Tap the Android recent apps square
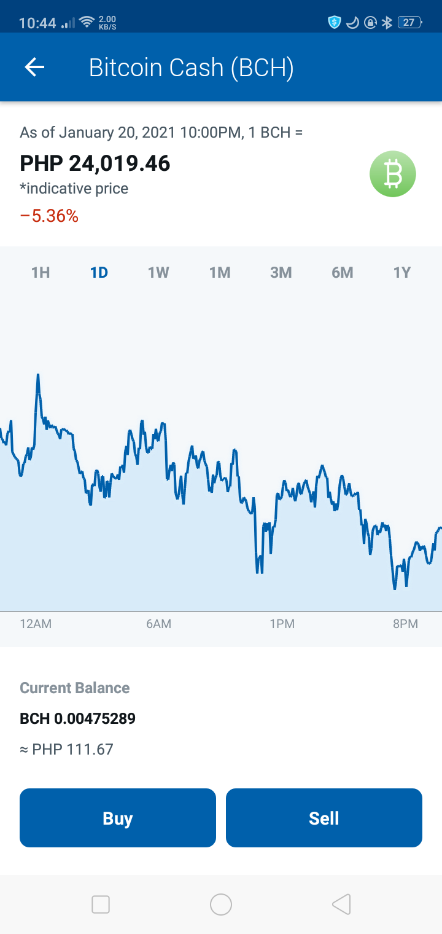The width and height of the screenshot is (442, 934). (x=100, y=905)
